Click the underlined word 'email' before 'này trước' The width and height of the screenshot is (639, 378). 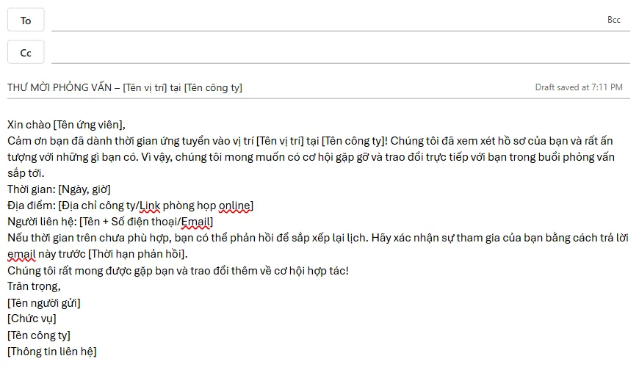pos(21,254)
